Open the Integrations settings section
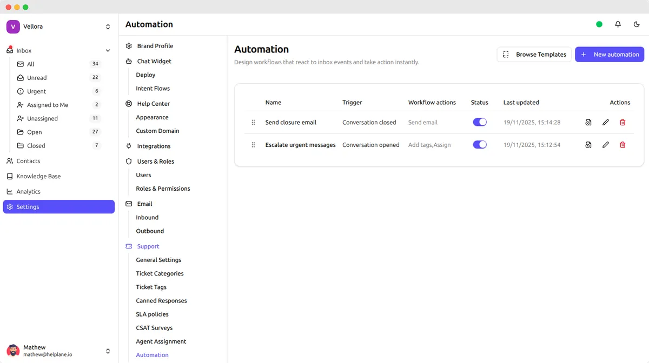The image size is (649, 363). pyautogui.click(x=153, y=146)
